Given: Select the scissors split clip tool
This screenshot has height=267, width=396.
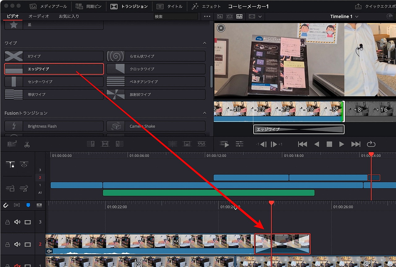Looking at the screenshot, I should click(x=27, y=144).
